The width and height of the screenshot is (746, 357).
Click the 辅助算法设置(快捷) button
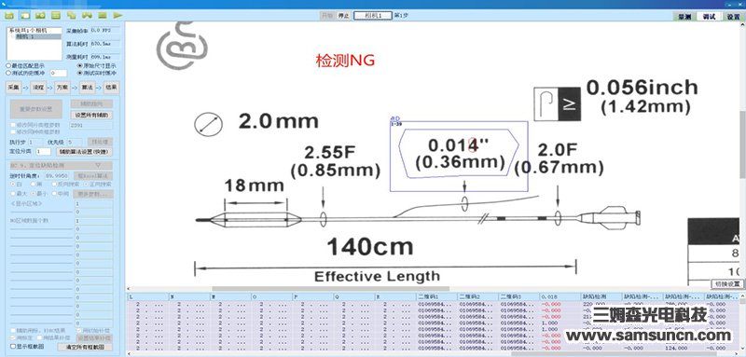(84, 152)
